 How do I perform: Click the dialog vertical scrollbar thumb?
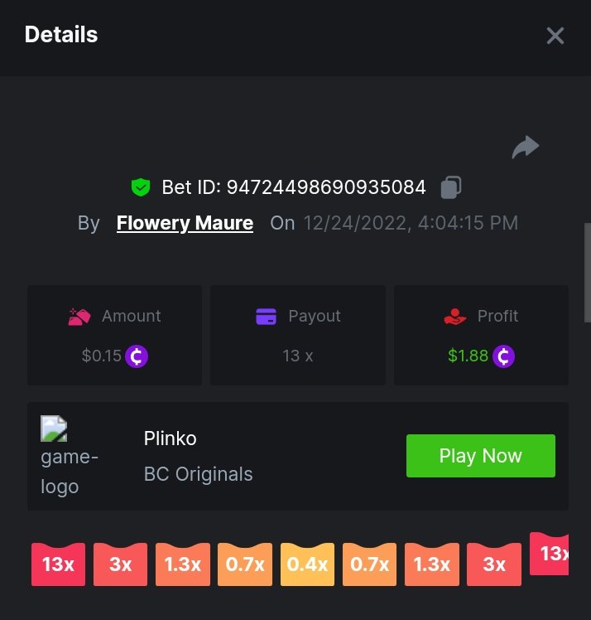[588, 273]
